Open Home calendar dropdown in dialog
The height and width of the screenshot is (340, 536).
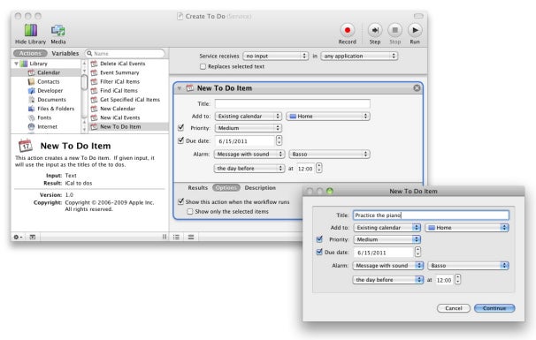[x=467, y=228]
